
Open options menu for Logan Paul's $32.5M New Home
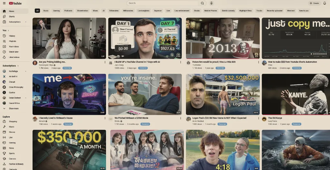pyautogui.click(x=258, y=118)
